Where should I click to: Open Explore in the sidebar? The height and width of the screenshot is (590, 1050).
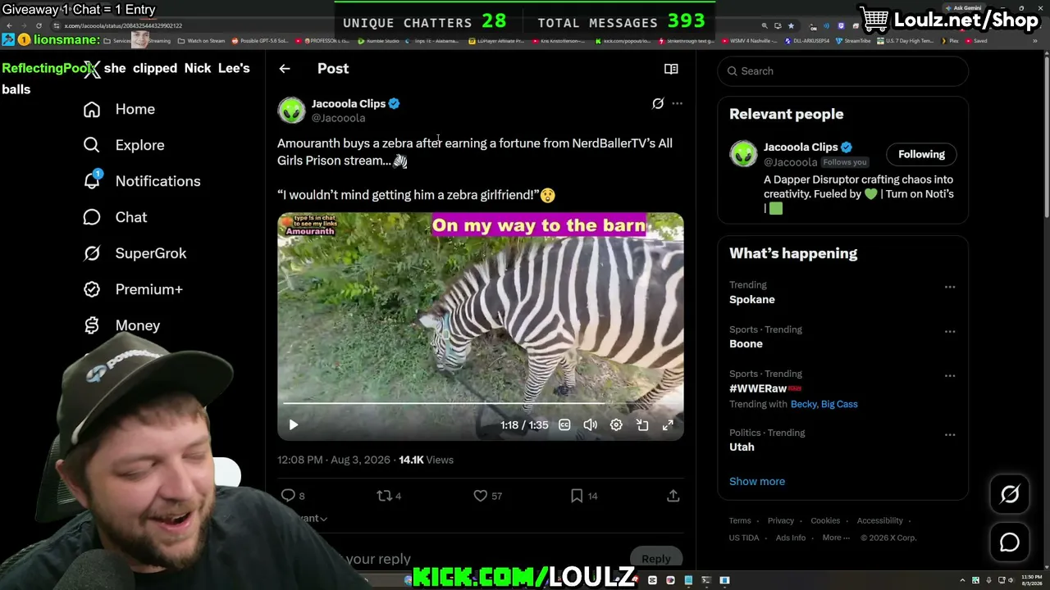tap(140, 145)
